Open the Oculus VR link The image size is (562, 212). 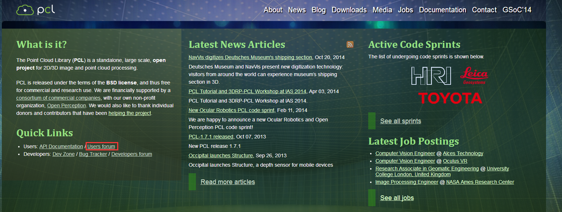click(x=456, y=161)
